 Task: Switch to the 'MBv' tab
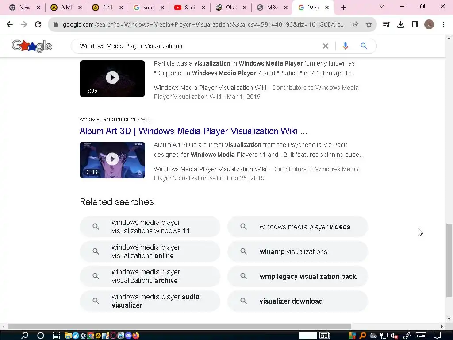click(272, 8)
